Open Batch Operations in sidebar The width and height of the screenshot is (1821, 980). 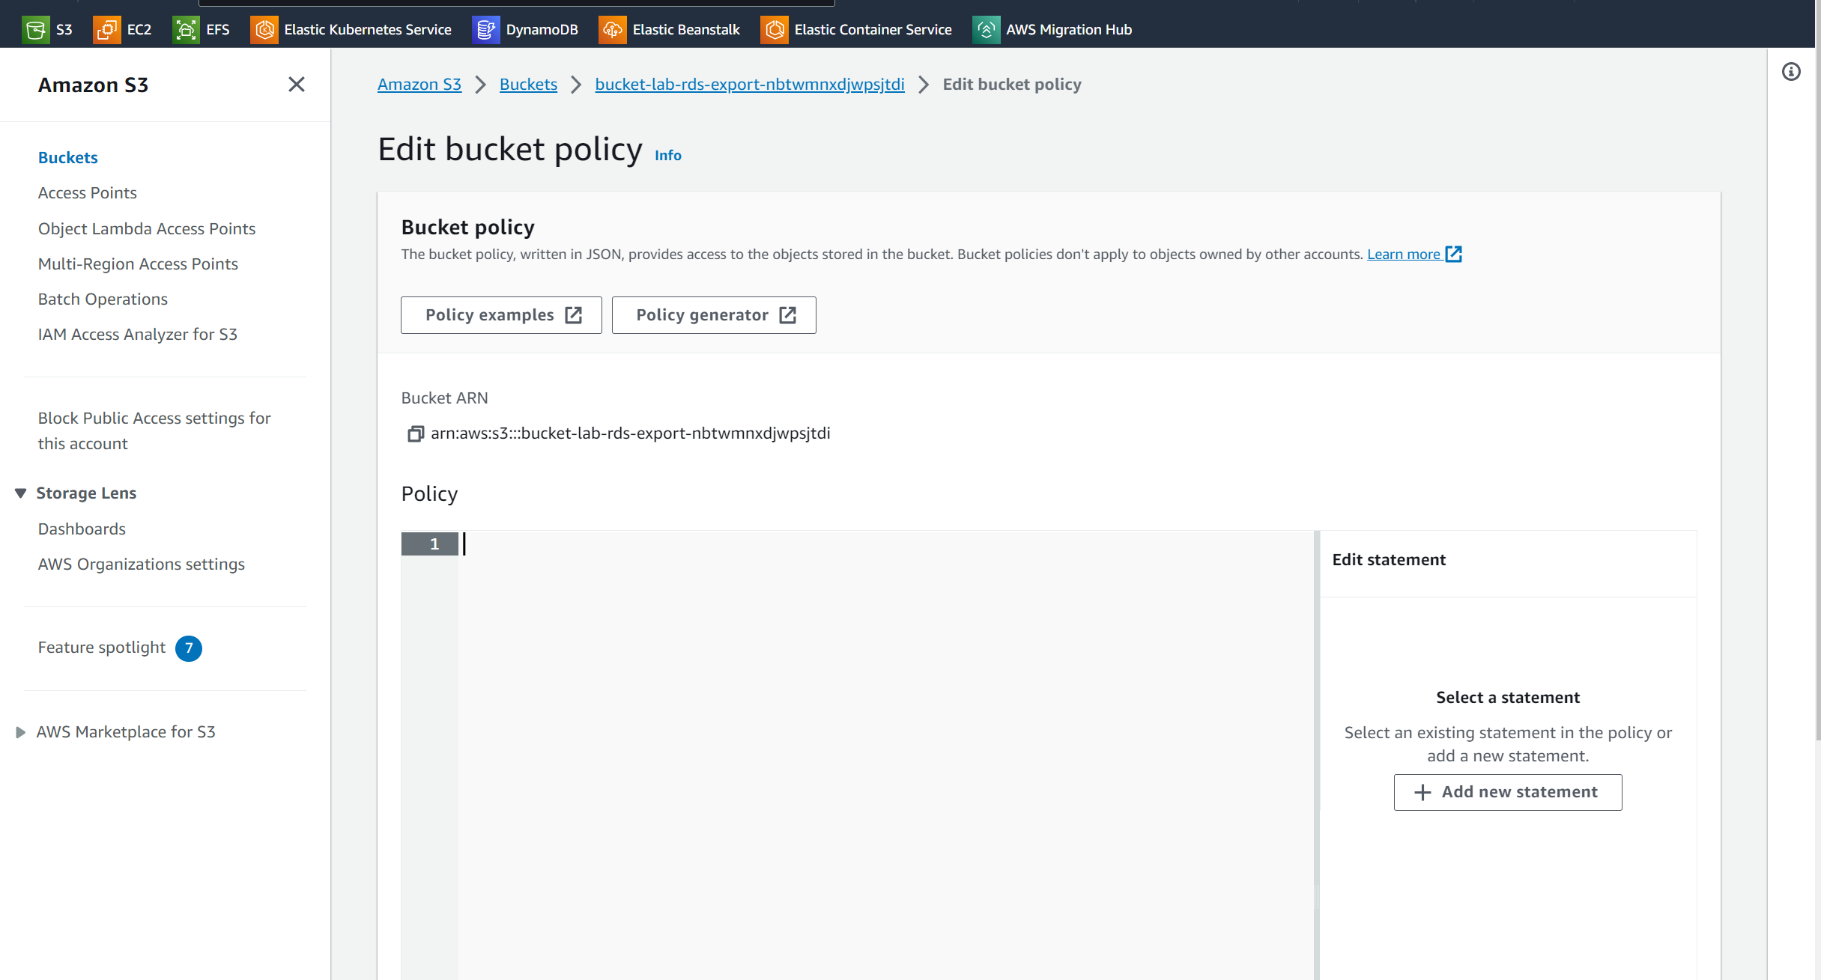click(x=103, y=299)
